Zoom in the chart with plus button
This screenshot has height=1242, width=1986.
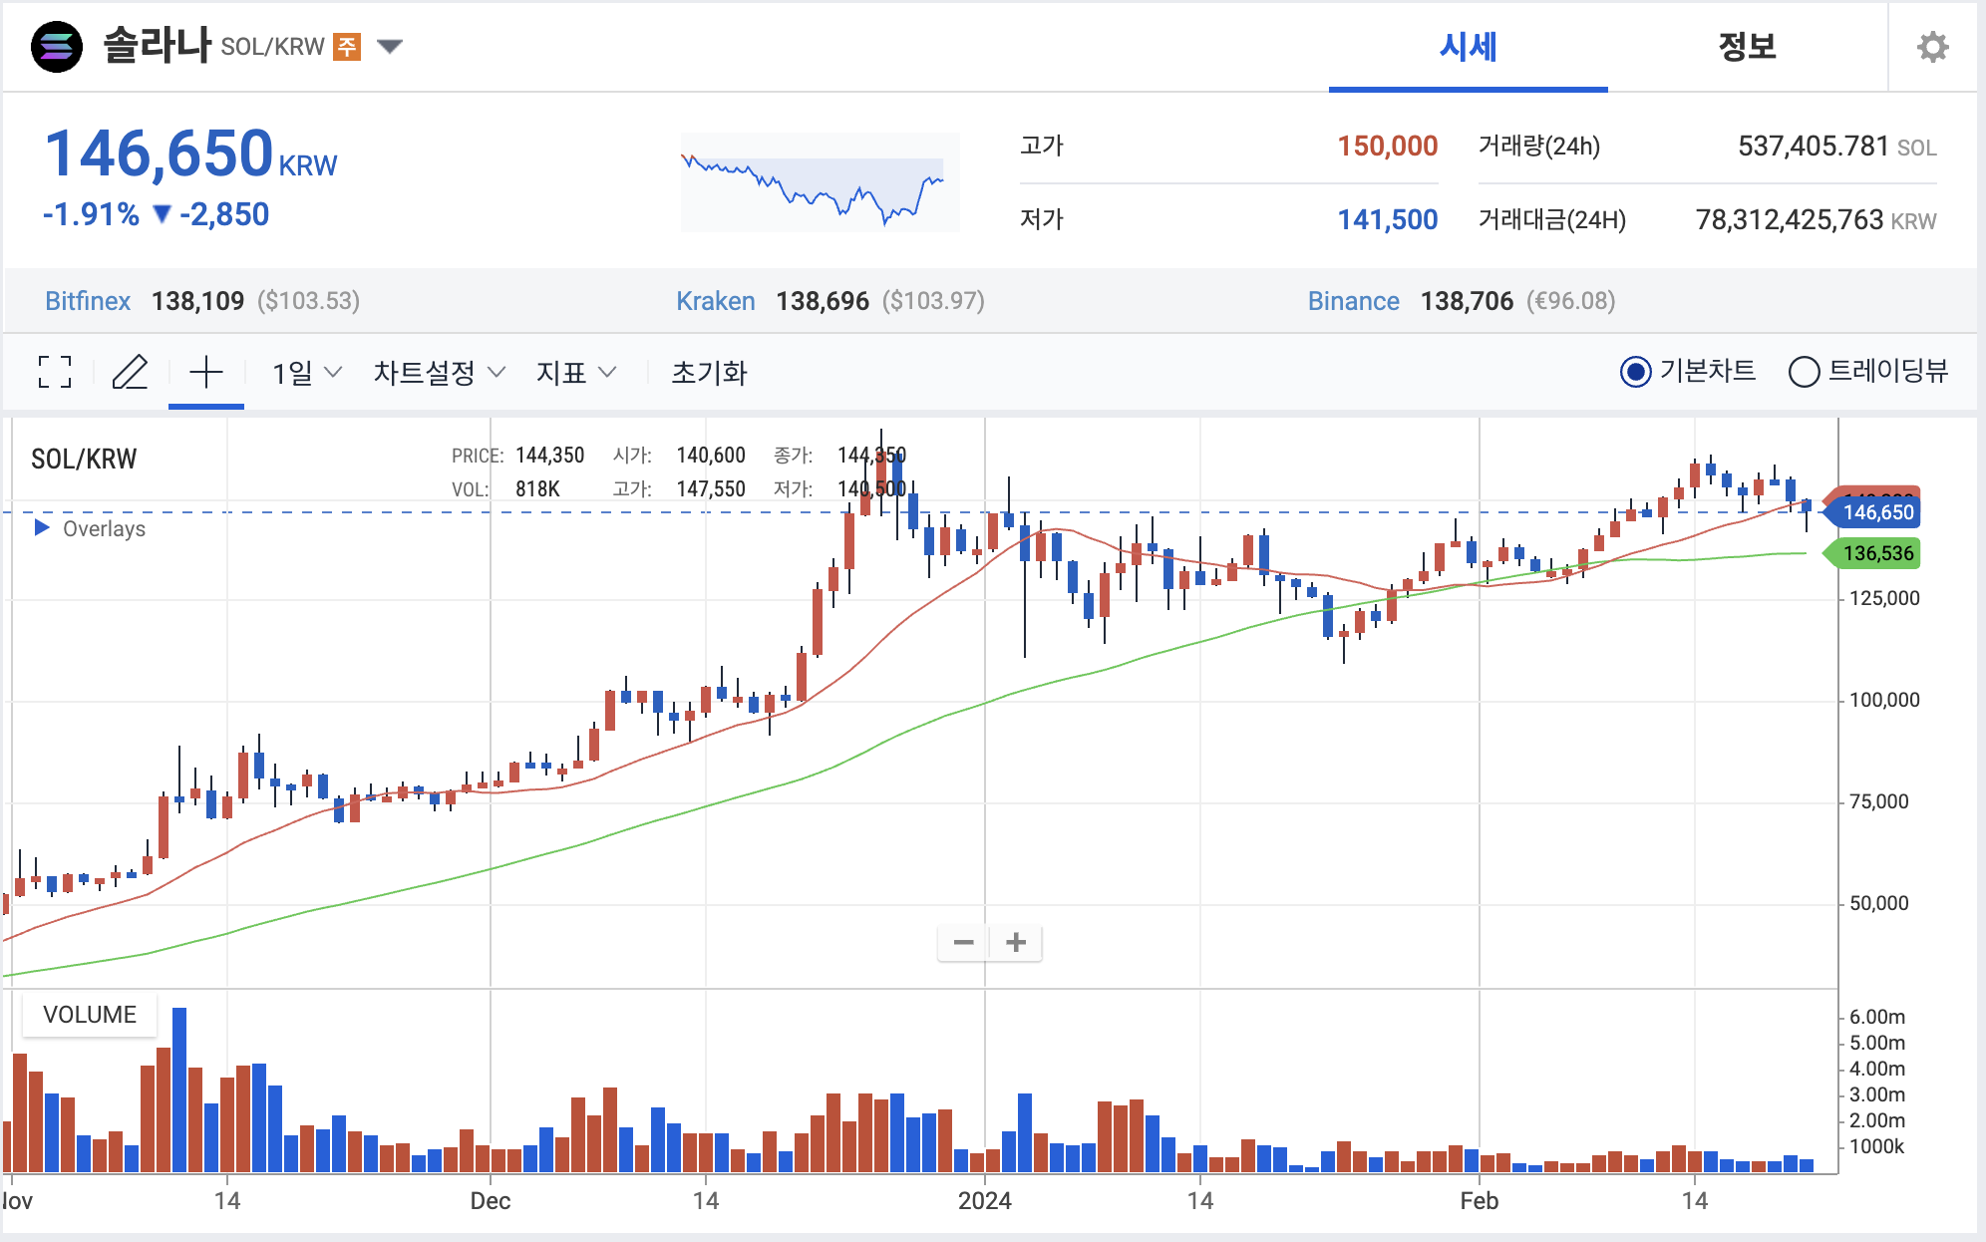coord(1016,942)
